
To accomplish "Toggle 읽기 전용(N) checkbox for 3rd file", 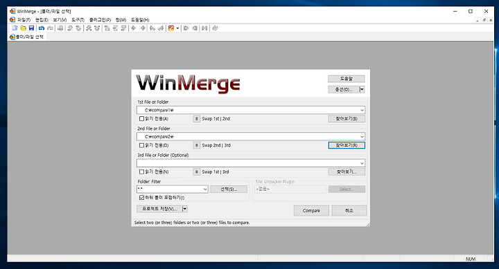I will [x=141, y=171].
